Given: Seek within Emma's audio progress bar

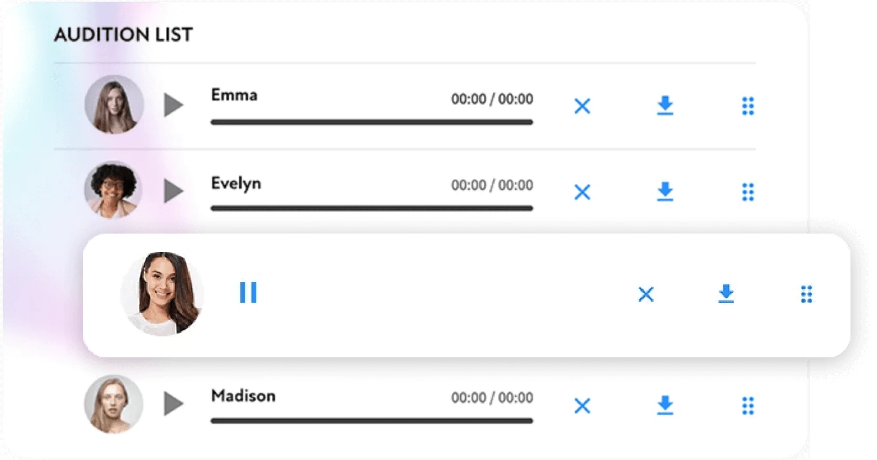Looking at the screenshot, I should [372, 122].
